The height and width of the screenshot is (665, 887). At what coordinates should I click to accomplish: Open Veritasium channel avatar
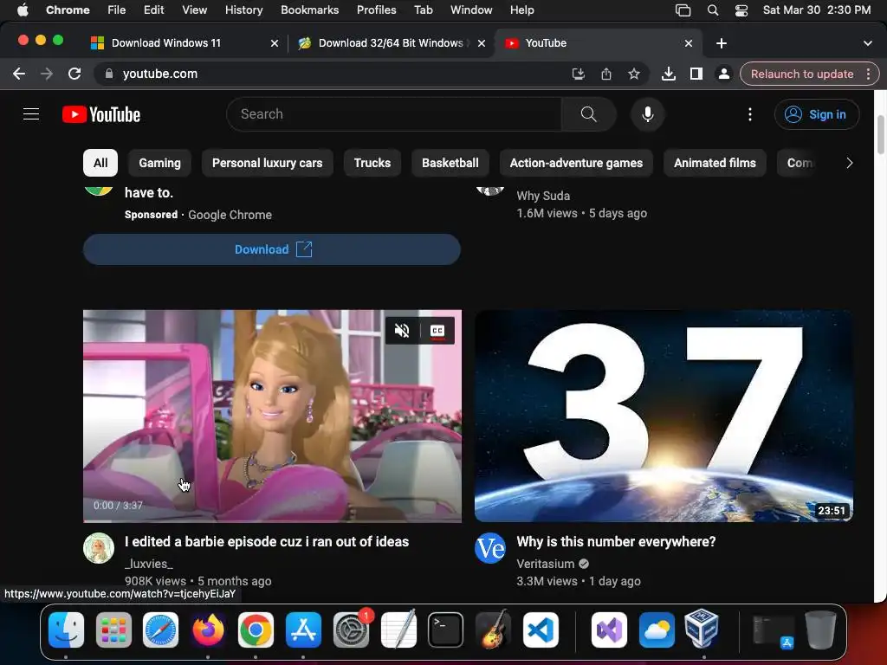pos(490,548)
